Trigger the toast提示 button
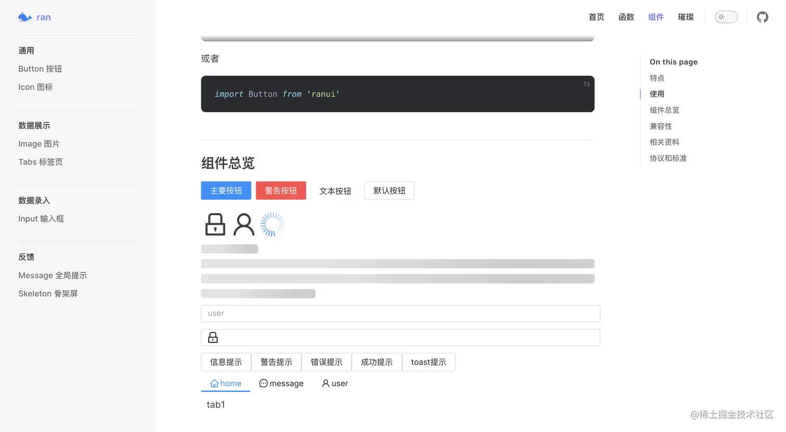This screenshot has width=786, height=432. click(429, 362)
